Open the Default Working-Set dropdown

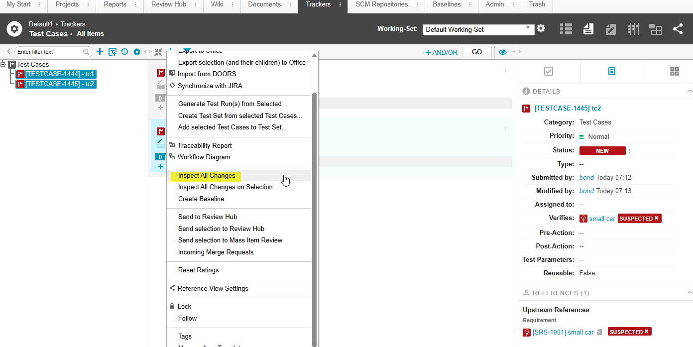tap(477, 29)
